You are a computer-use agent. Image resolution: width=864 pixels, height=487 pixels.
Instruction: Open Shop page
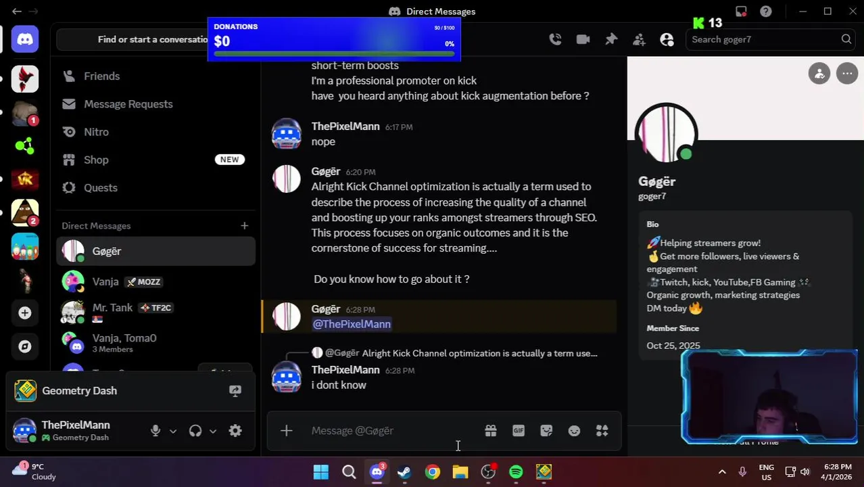155,160
